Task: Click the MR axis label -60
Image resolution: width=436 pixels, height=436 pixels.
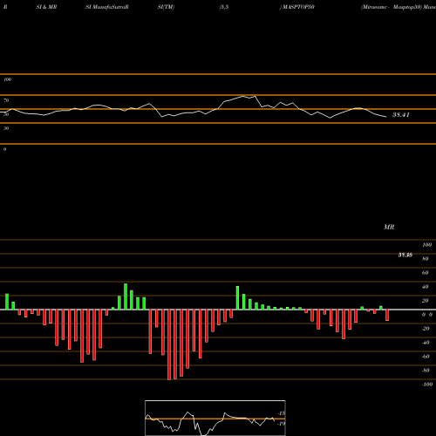Action: (426, 357)
